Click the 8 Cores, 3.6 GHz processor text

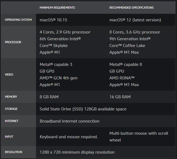[x=135, y=32]
